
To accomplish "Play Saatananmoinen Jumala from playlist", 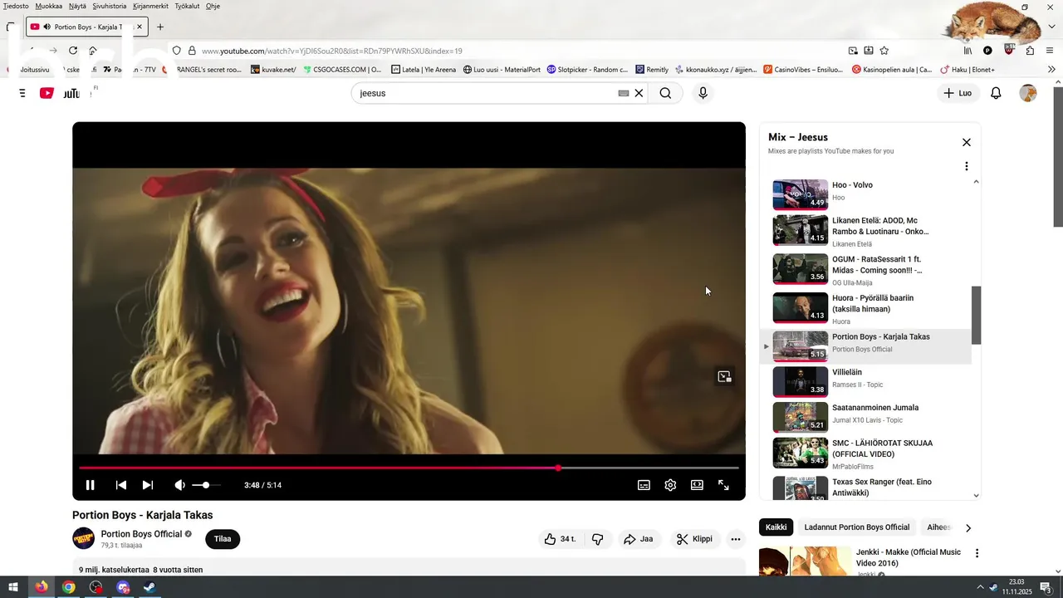I will (x=865, y=418).
